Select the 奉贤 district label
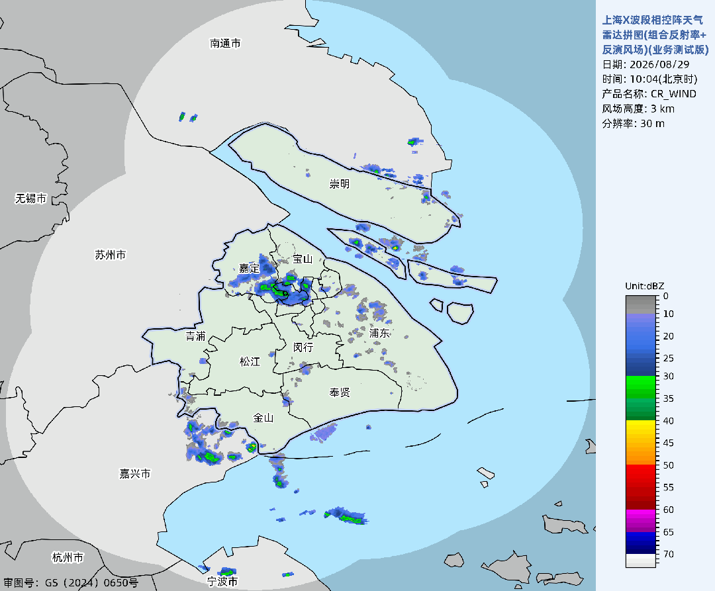 [x=340, y=392]
